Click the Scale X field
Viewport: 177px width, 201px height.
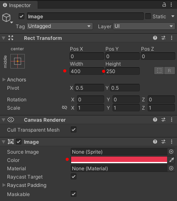[91, 108]
